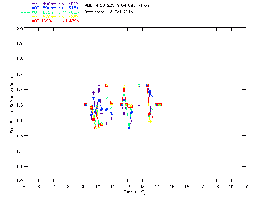Click the yellow dashed line sample in legend
This screenshot has width=253, height=202.
[x=25, y=17]
